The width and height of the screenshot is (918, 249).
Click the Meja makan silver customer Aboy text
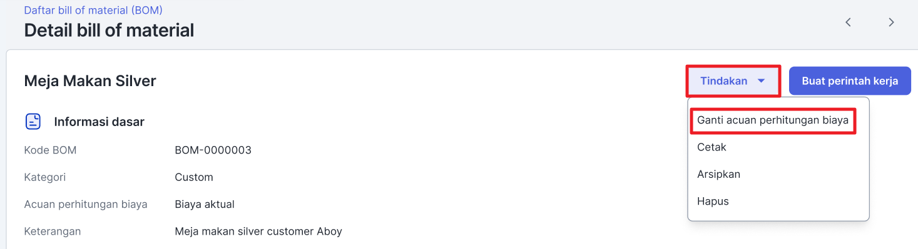pyautogui.click(x=258, y=232)
